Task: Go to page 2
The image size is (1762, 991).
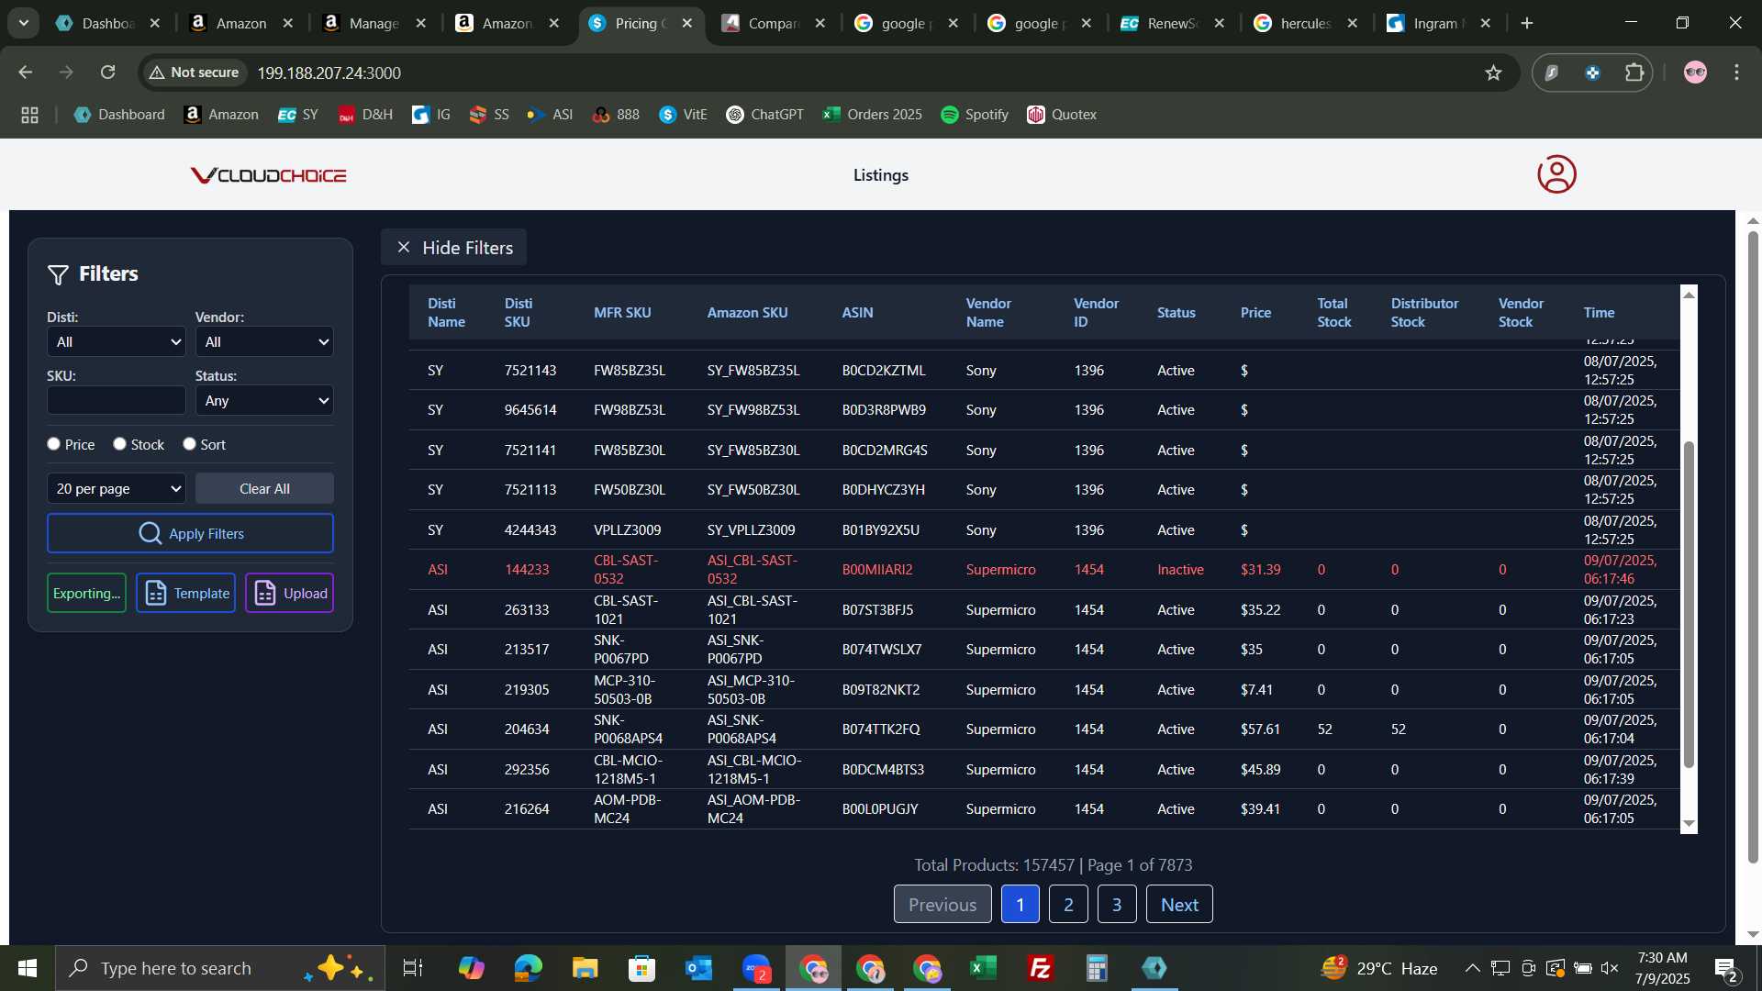Action: tap(1068, 905)
